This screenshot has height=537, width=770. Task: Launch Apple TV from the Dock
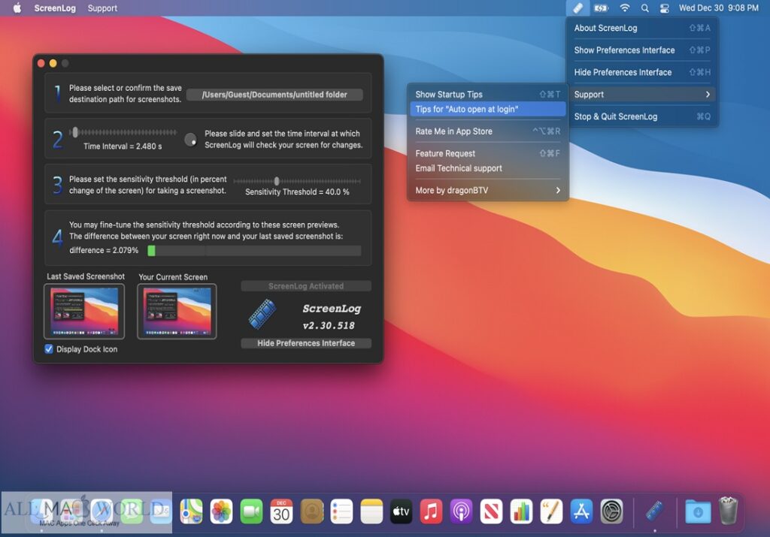point(402,511)
